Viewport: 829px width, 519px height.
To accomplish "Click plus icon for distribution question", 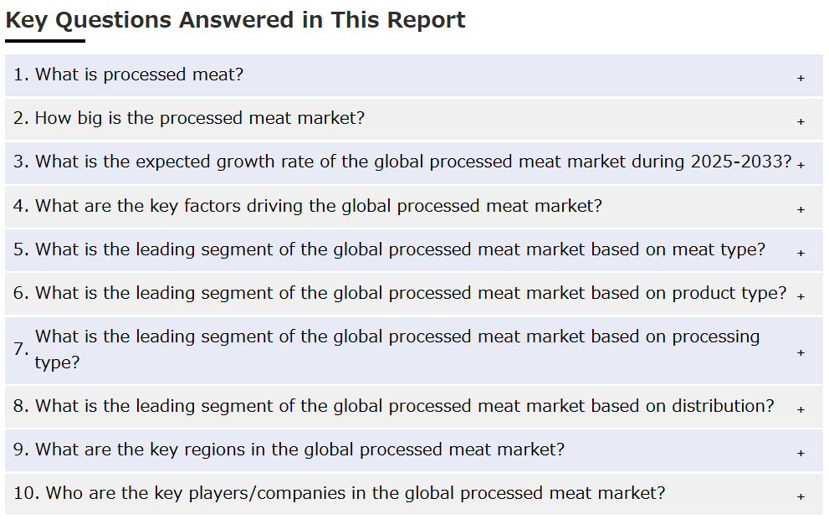I will (x=801, y=409).
